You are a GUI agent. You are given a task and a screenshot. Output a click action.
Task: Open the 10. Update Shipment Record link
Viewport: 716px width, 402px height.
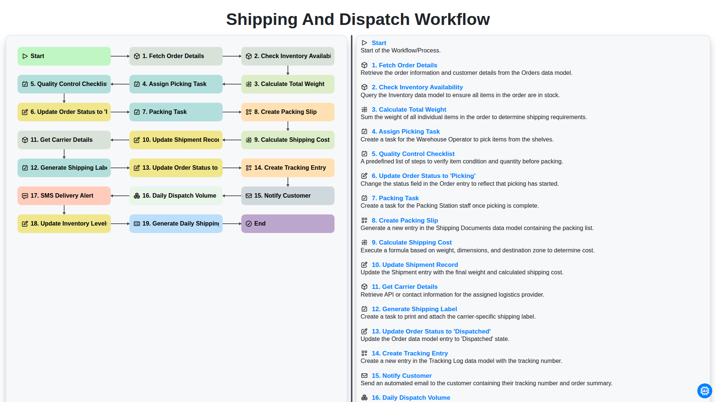coord(415,265)
